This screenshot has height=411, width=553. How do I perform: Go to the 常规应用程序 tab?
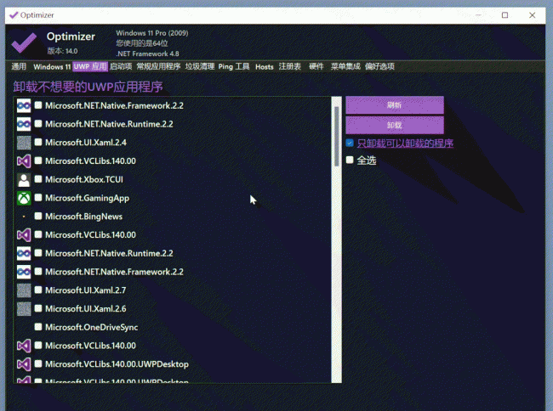click(158, 66)
